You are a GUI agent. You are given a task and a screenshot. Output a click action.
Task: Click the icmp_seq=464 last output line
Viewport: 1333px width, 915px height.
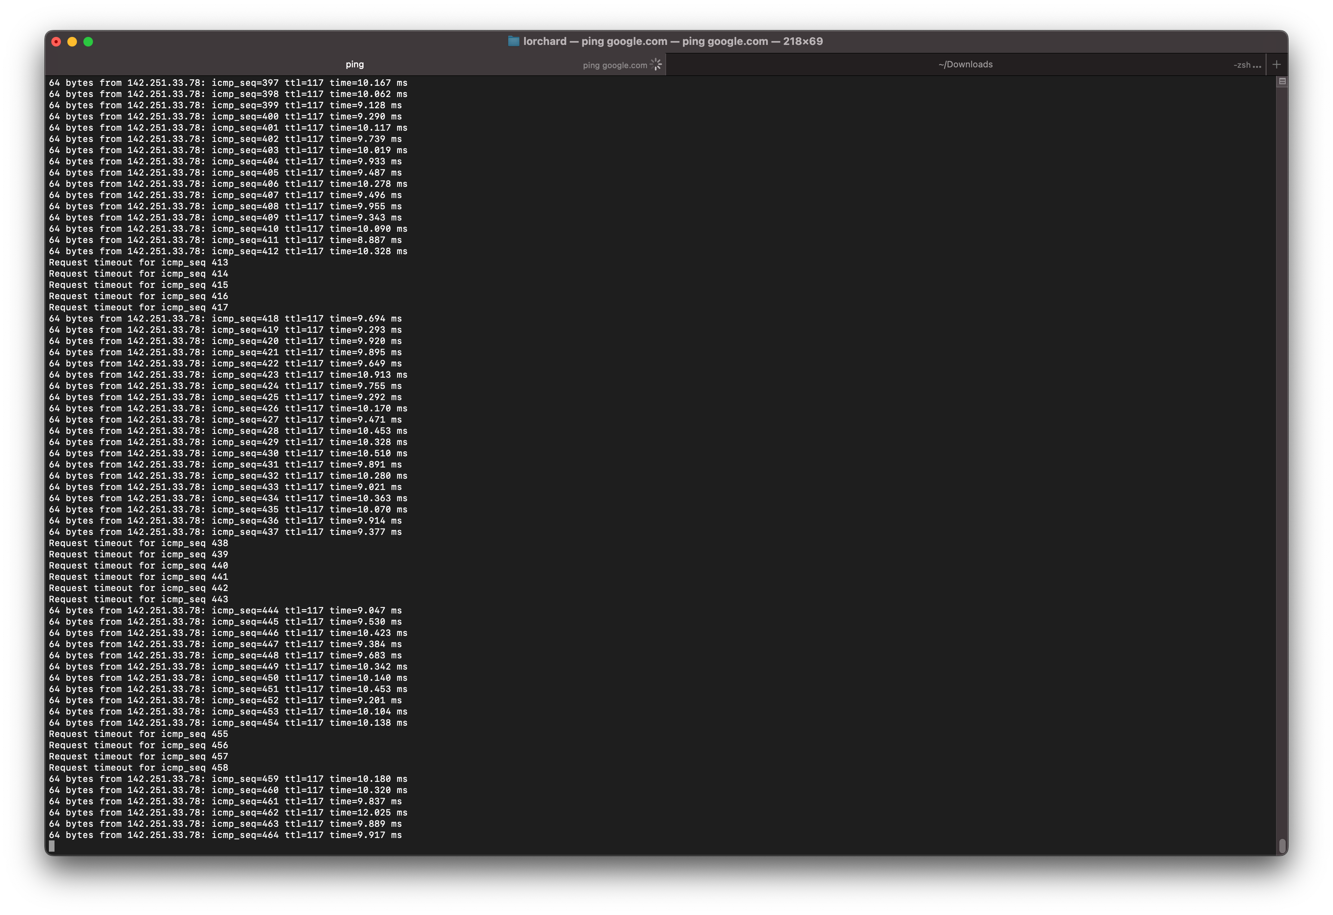pyautogui.click(x=225, y=835)
